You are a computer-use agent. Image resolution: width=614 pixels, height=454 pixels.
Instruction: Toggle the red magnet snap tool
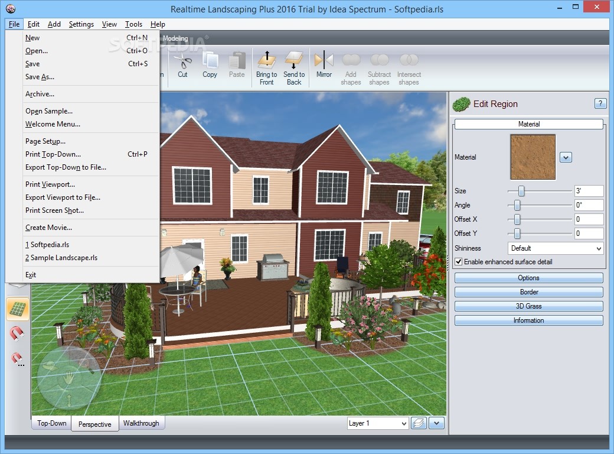tap(17, 333)
